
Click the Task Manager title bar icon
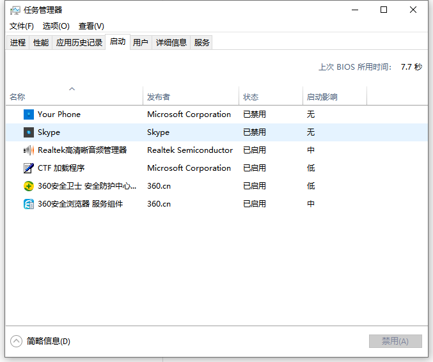click(15, 10)
